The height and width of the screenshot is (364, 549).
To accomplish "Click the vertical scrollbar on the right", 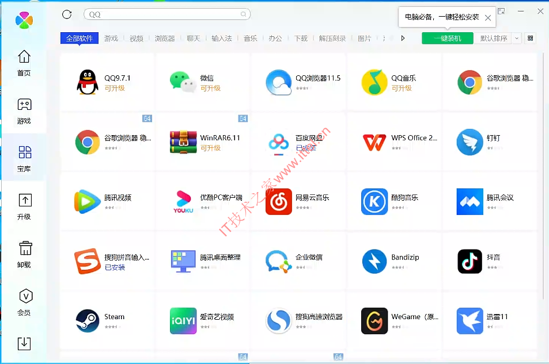I will pos(543,175).
